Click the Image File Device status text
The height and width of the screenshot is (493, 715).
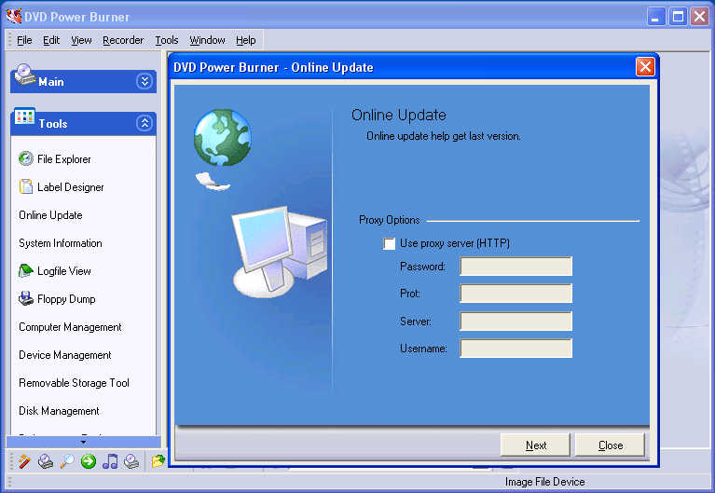pos(544,482)
